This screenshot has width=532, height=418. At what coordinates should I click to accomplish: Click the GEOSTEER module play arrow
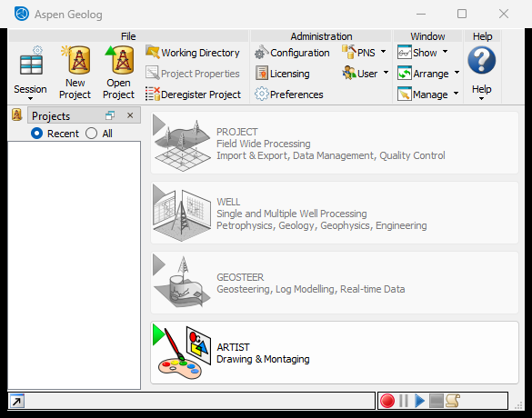coord(158,264)
